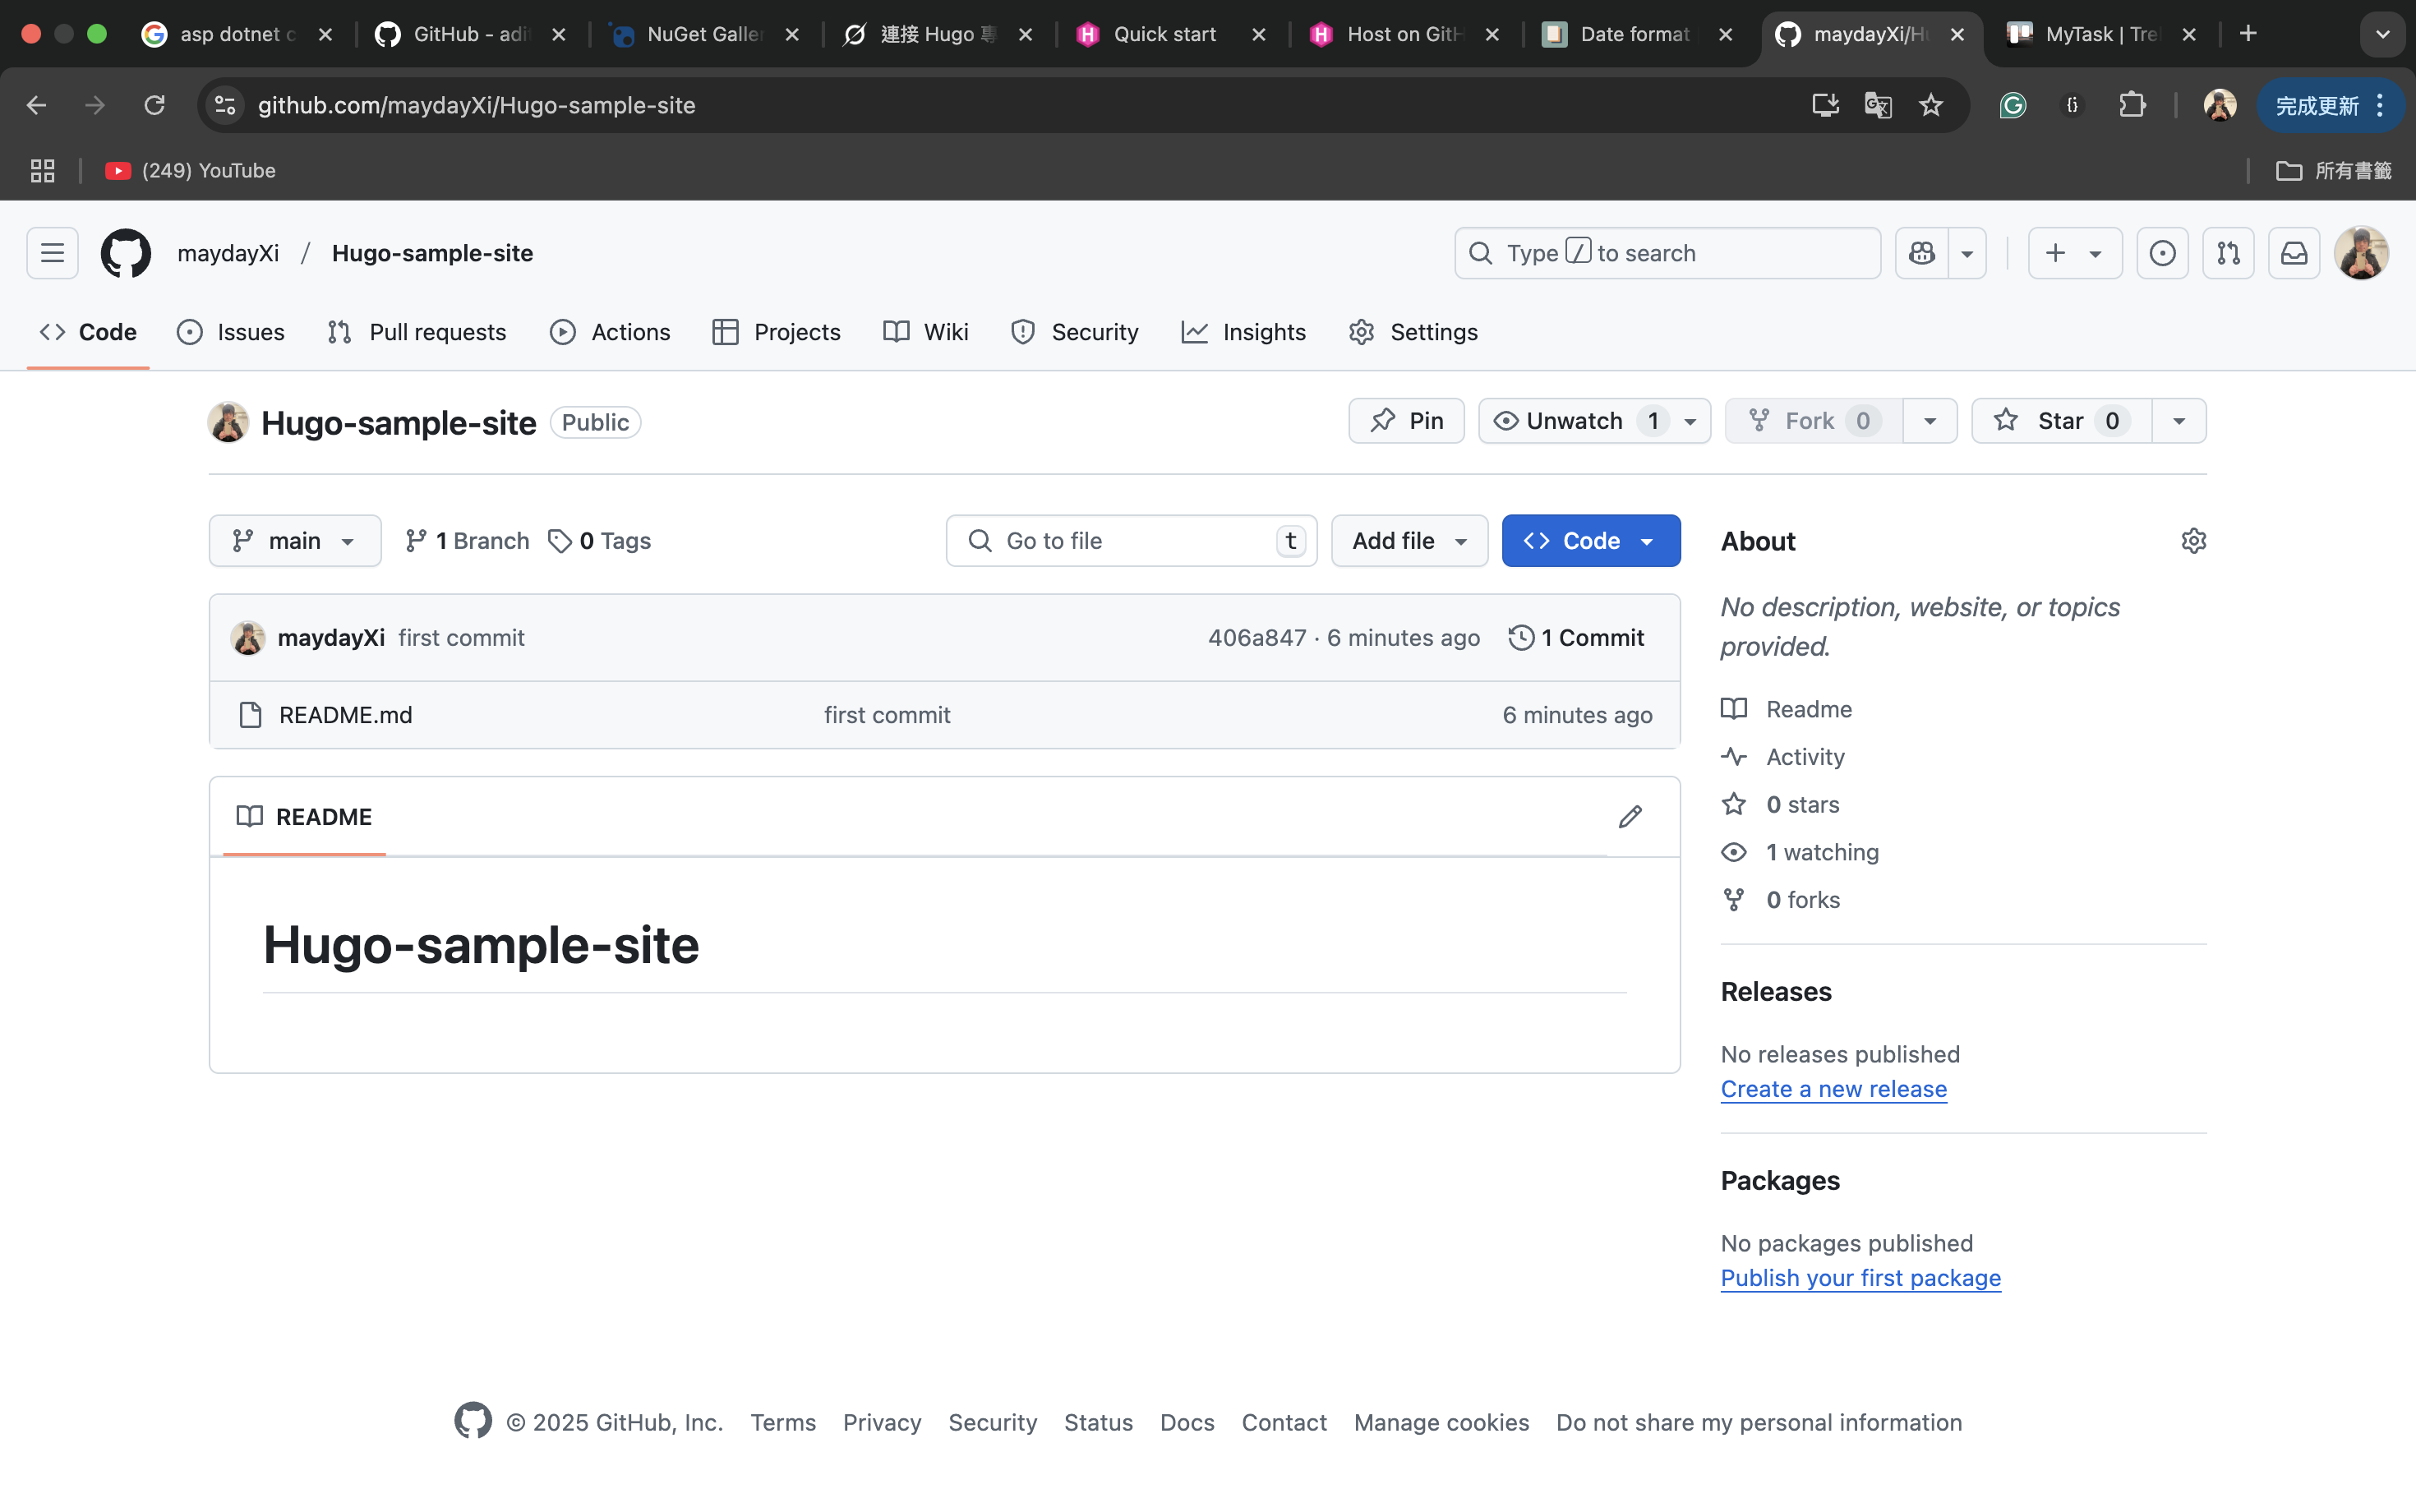
Task: Bookmark this page with the star icon
Action: pos(1931,105)
